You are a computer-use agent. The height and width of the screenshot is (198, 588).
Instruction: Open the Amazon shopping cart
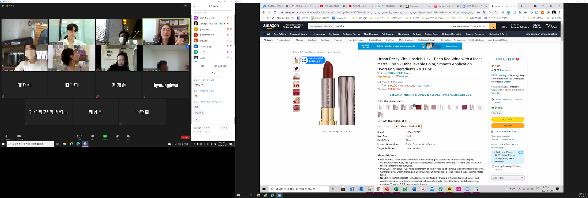[x=552, y=26]
